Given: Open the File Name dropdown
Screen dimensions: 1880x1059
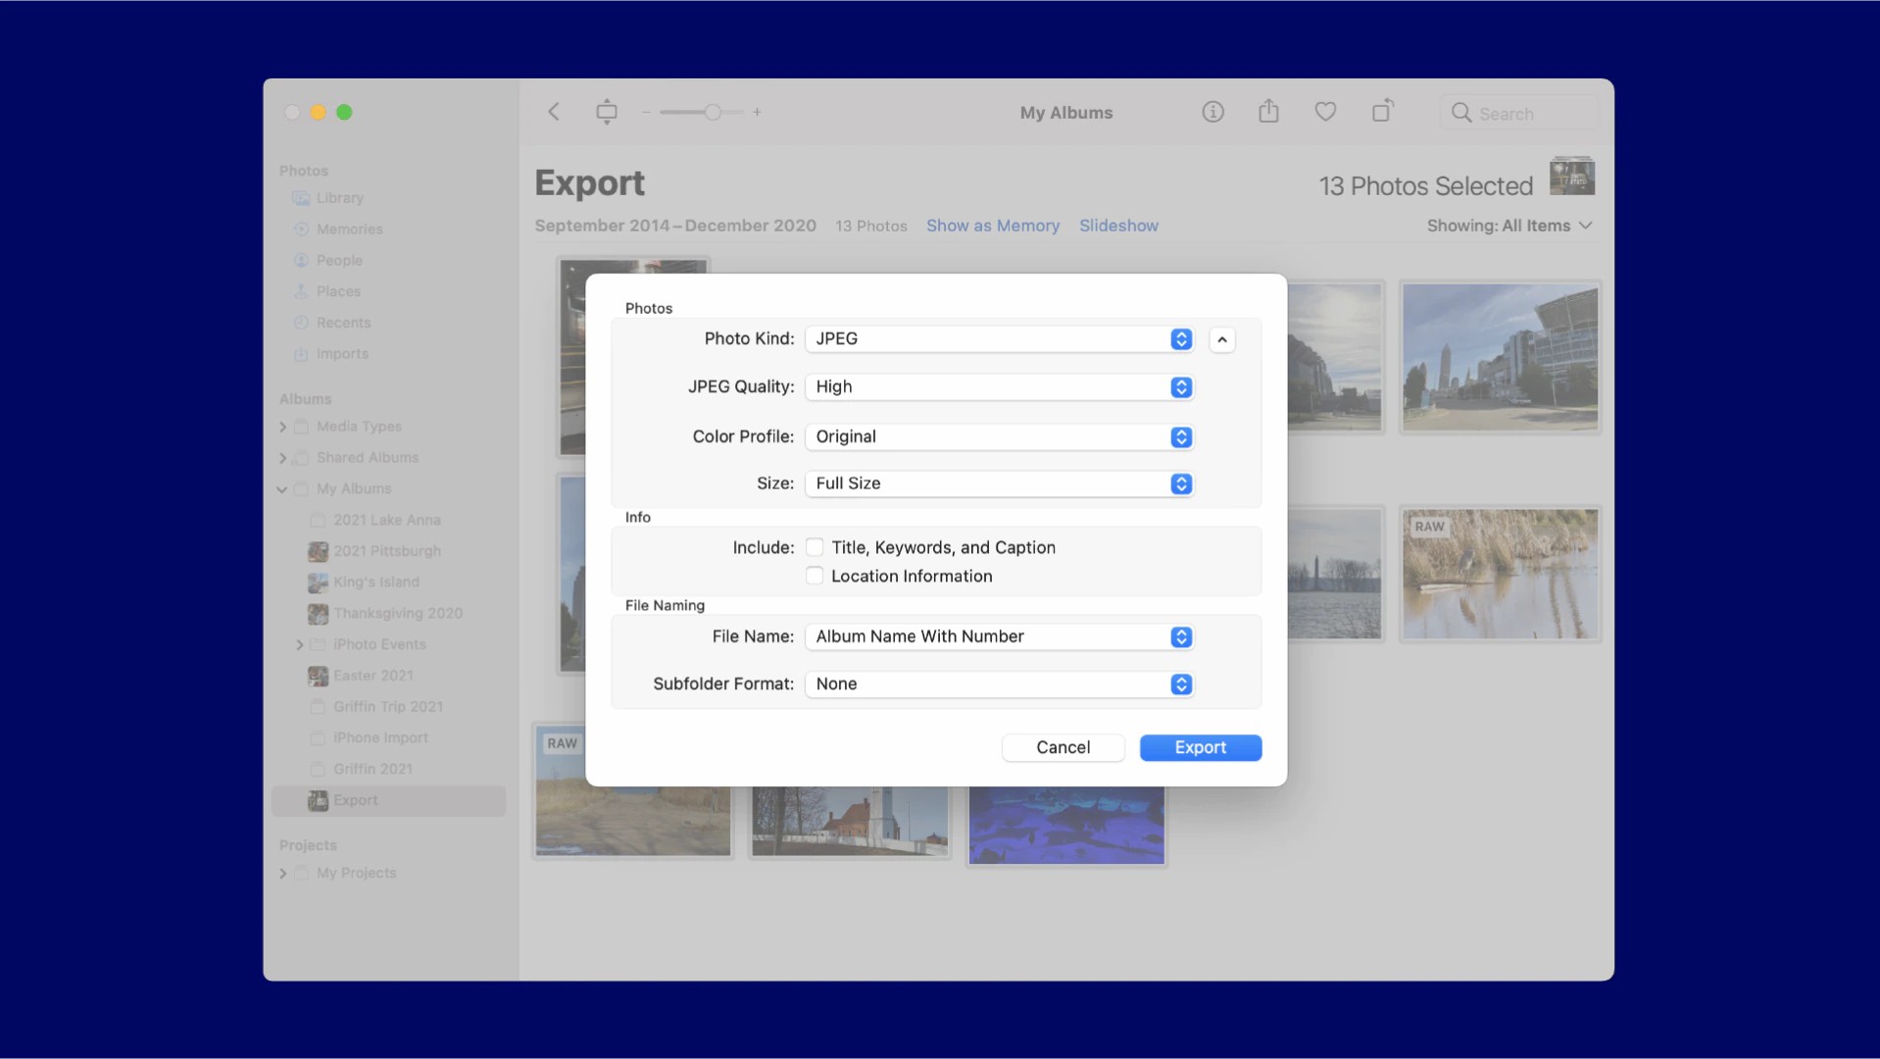Looking at the screenshot, I should (999, 636).
